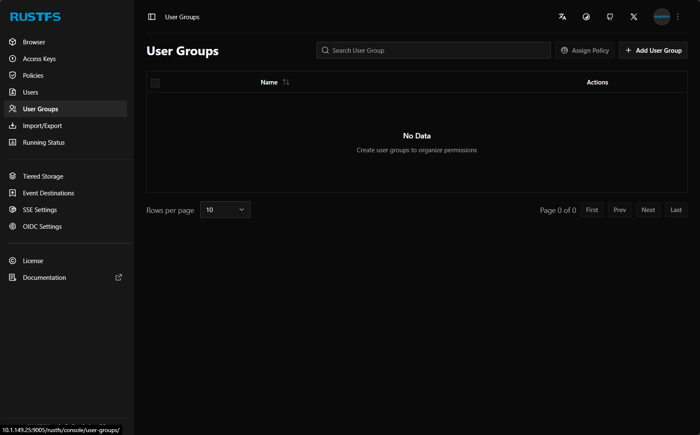Toggle the sidebar collapse icon
Image resolution: width=700 pixels, height=435 pixels.
click(x=152, y=17)
